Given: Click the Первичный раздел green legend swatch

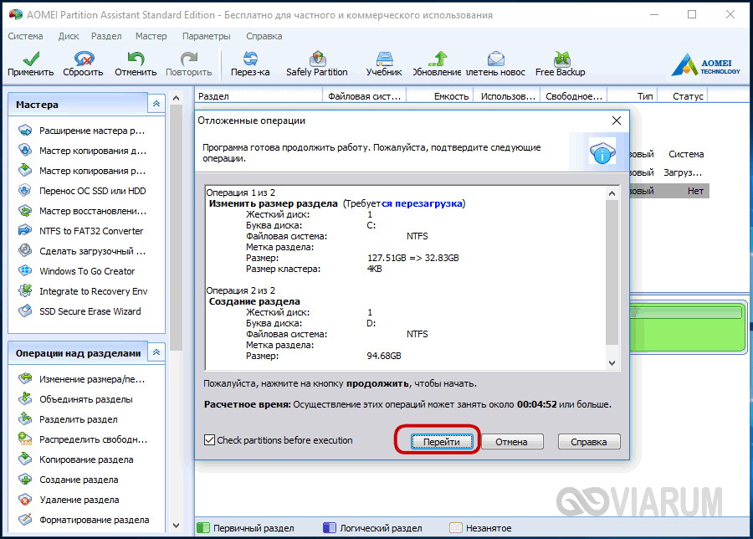Looking at the screenshot, I should pos(203,529).
